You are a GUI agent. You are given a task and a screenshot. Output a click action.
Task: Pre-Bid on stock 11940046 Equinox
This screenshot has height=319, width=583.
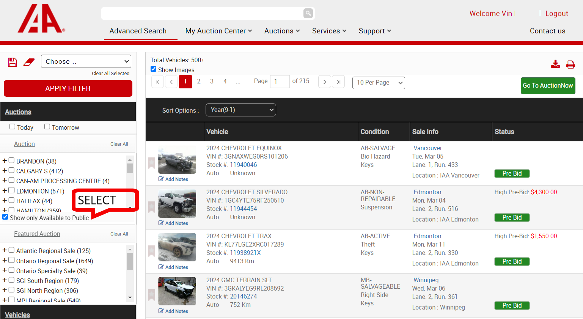click(x=512, y=173)
